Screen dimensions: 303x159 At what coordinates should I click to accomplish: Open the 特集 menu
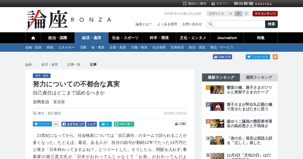click(261, 38)
